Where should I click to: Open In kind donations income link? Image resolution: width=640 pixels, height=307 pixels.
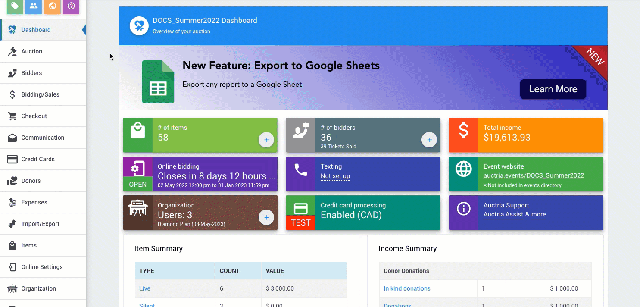pyautogui.click(x=407, y=288)
